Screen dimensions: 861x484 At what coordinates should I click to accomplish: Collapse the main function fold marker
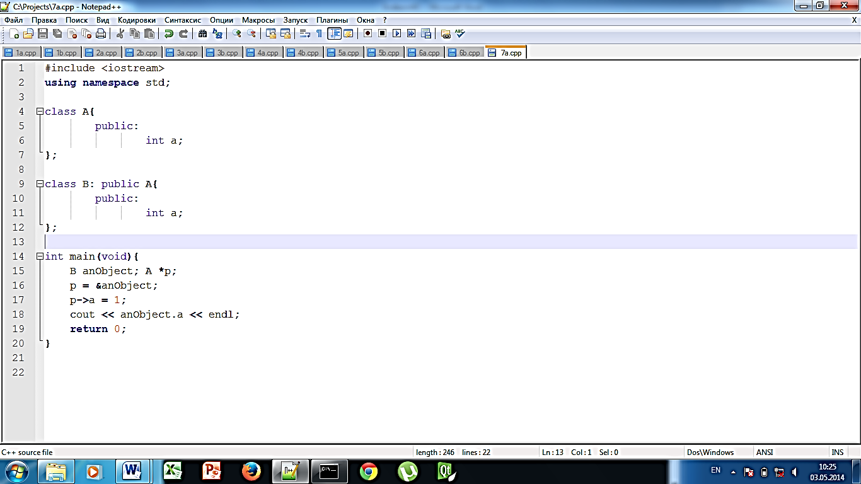coord(40,256)
